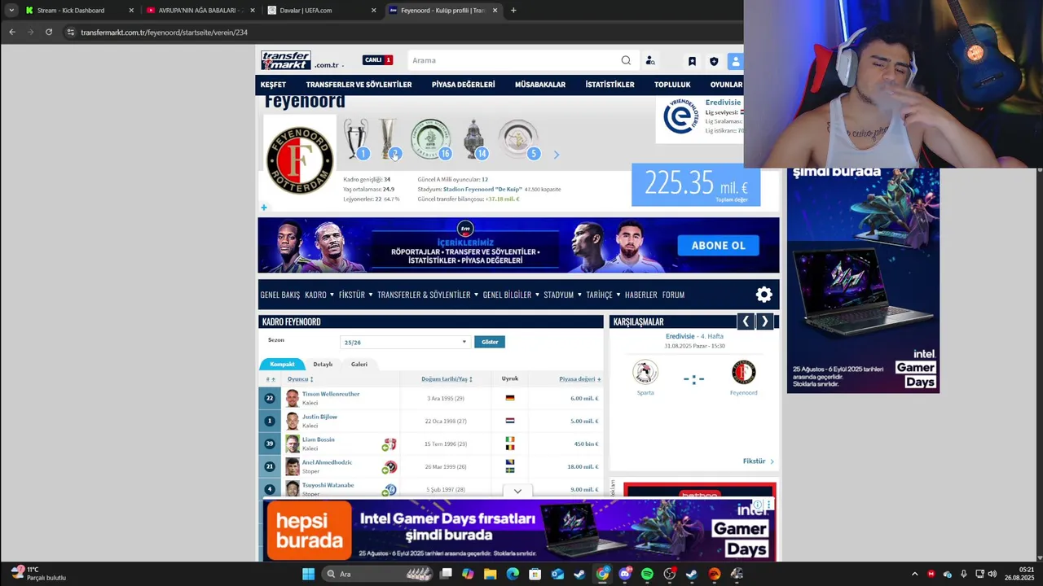The width and height of the screenshot is (1043, 586).
Task: Open the KEŞFET menu
Action: (x=273, y=85)
